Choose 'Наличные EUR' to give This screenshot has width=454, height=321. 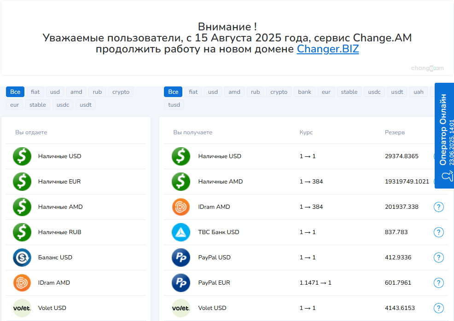point(76,182)
